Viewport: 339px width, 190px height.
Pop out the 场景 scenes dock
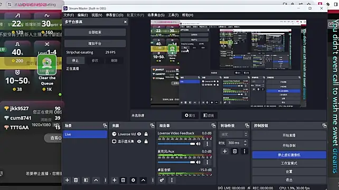coord(105,126)
